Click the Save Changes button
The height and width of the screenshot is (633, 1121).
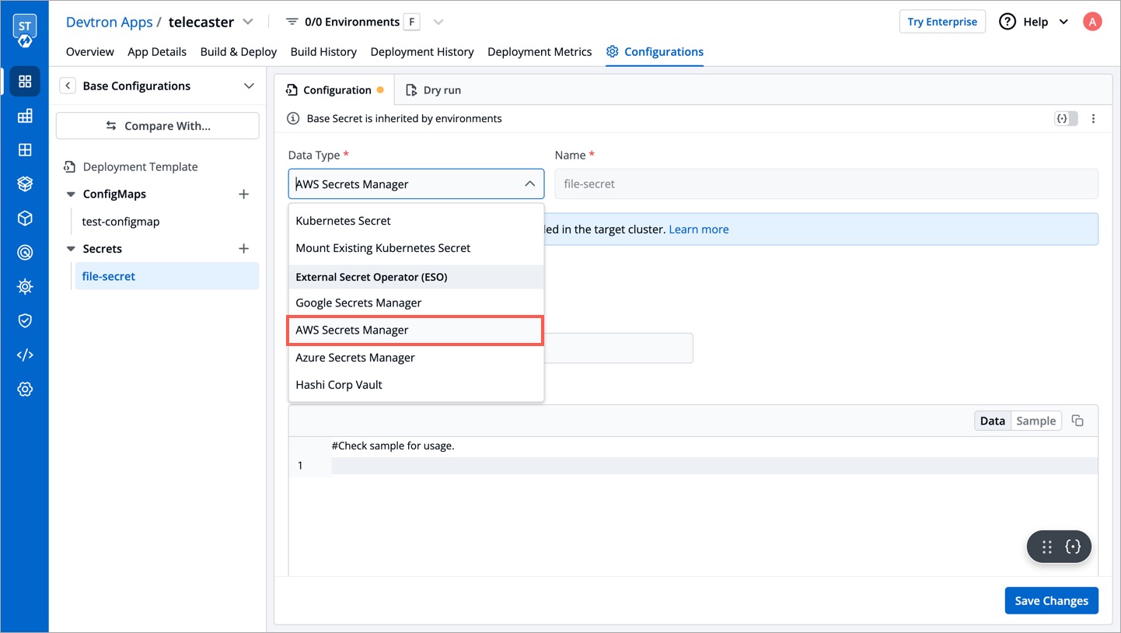[1051, 600]
